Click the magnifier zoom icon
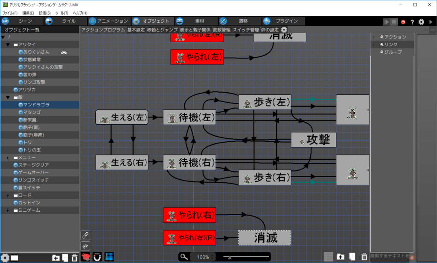 click(x=184, y=257)
